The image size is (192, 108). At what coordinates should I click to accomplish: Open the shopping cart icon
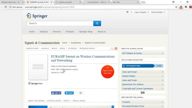(127, 12)
